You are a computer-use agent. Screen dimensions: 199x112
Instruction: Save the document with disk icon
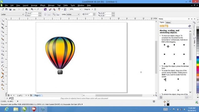(x=10, y=9)
